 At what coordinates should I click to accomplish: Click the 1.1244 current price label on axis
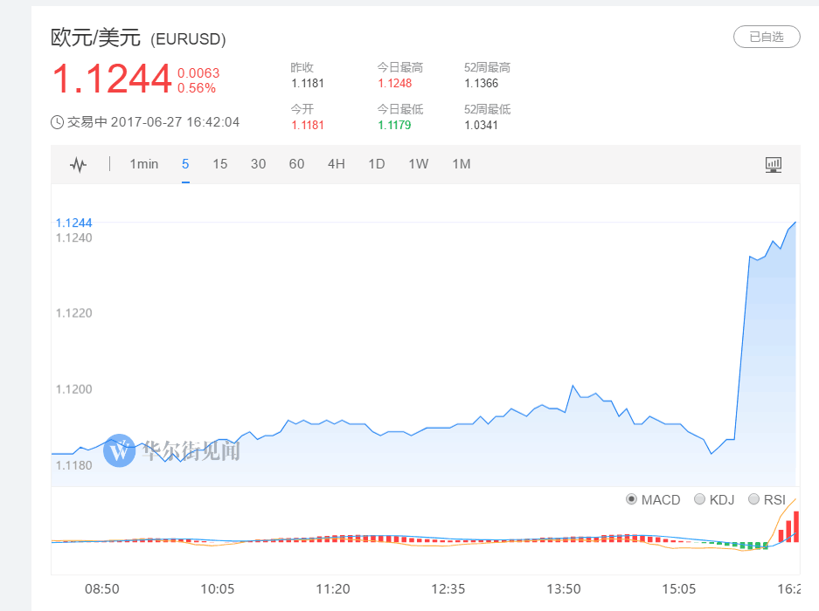point(73,223)
